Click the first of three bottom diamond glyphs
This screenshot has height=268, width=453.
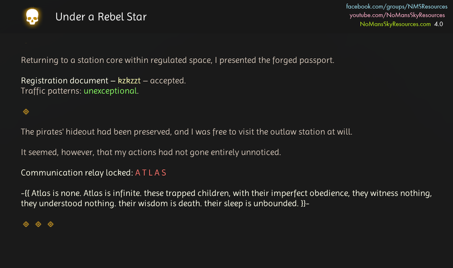[26, 224]
